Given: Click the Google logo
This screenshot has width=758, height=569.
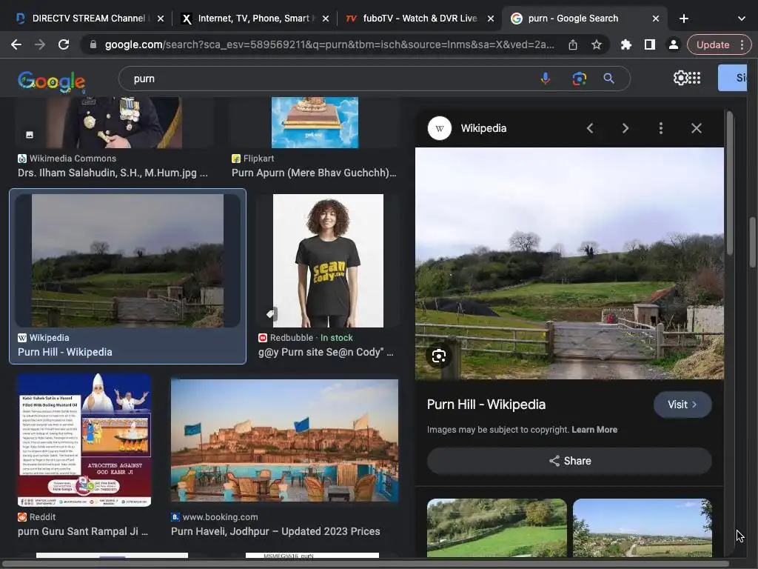Looking at the screenshot, I should (x=51, y=81).
